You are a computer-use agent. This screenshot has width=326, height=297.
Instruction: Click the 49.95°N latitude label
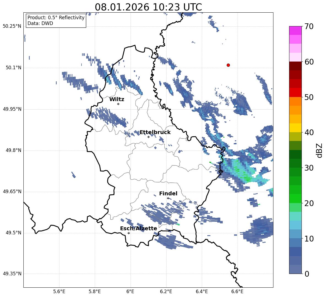coord(12,109)
